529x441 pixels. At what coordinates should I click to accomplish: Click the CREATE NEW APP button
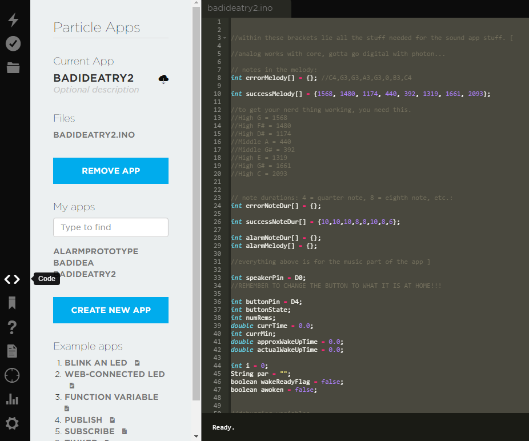(111, 310)
